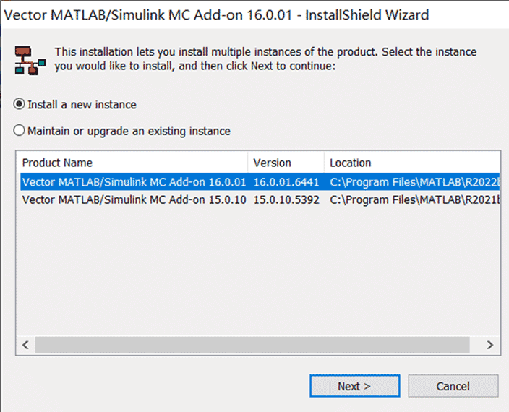Viewport: 509px width, 412px height.
Task: Sort by the Version column header
Action: coord(286,163)
